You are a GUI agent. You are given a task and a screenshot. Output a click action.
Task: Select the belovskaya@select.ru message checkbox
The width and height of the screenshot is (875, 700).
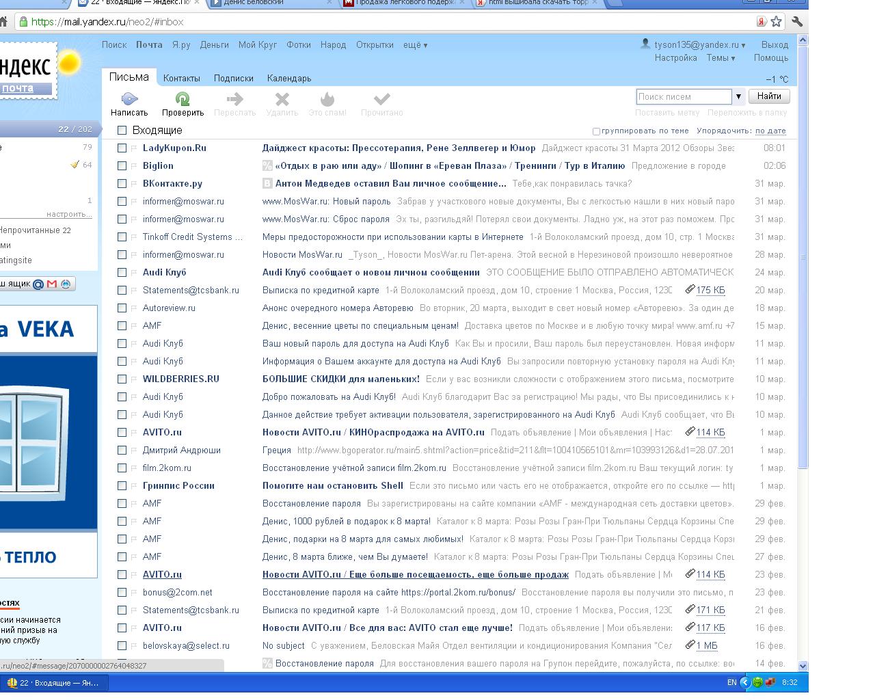(x=122, y=645)
